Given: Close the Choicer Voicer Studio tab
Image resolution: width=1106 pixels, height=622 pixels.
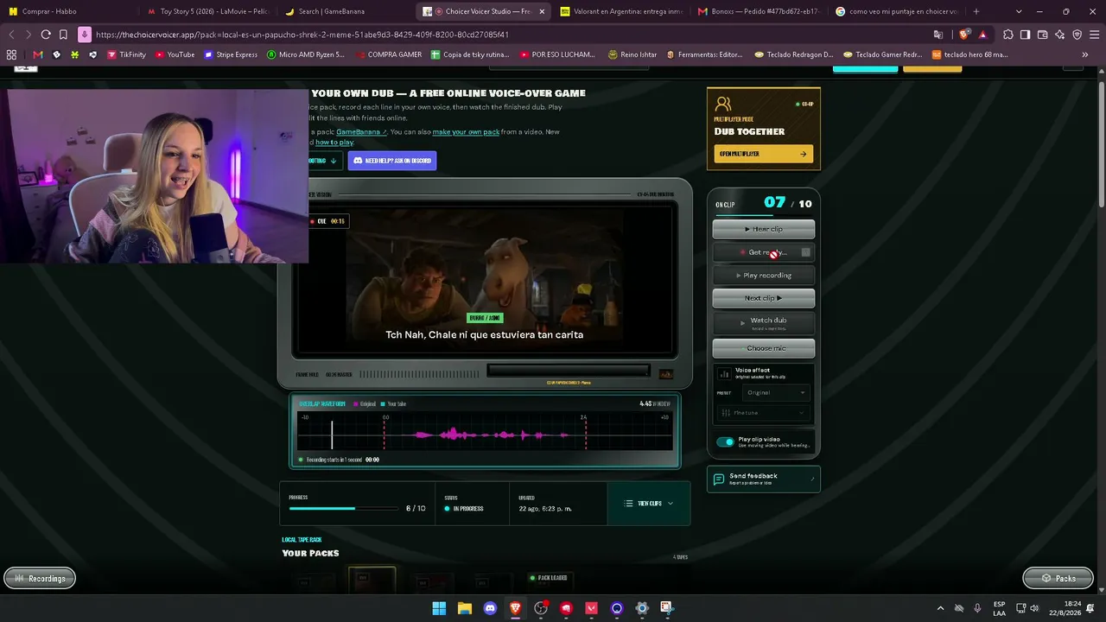Looking at the screenshot, I should [542, 11].
